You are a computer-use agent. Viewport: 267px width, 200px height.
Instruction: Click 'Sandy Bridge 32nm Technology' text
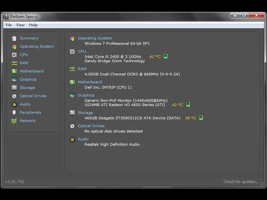tap(115, 61)
